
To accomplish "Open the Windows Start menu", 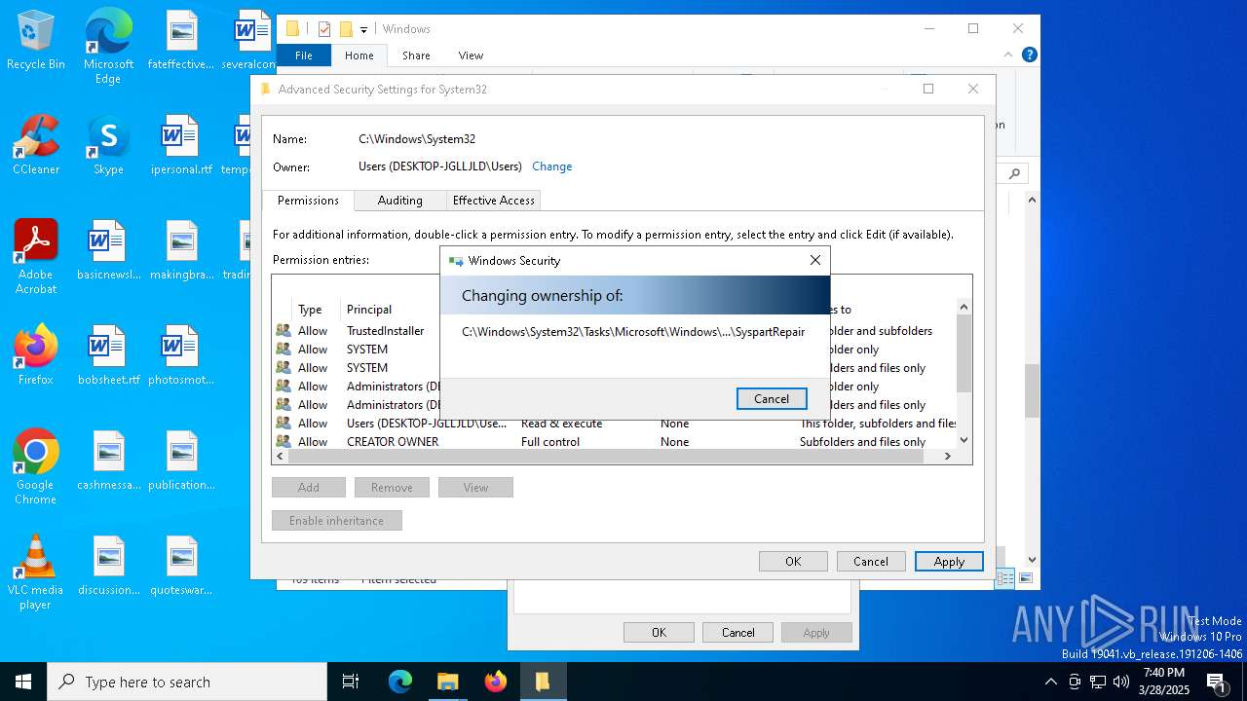I will [23, 682].
